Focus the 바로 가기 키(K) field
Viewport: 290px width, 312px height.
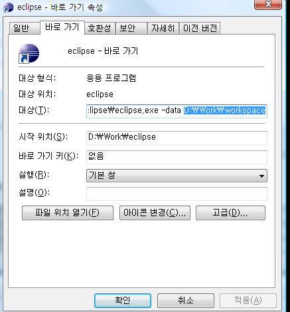point(177,157)
